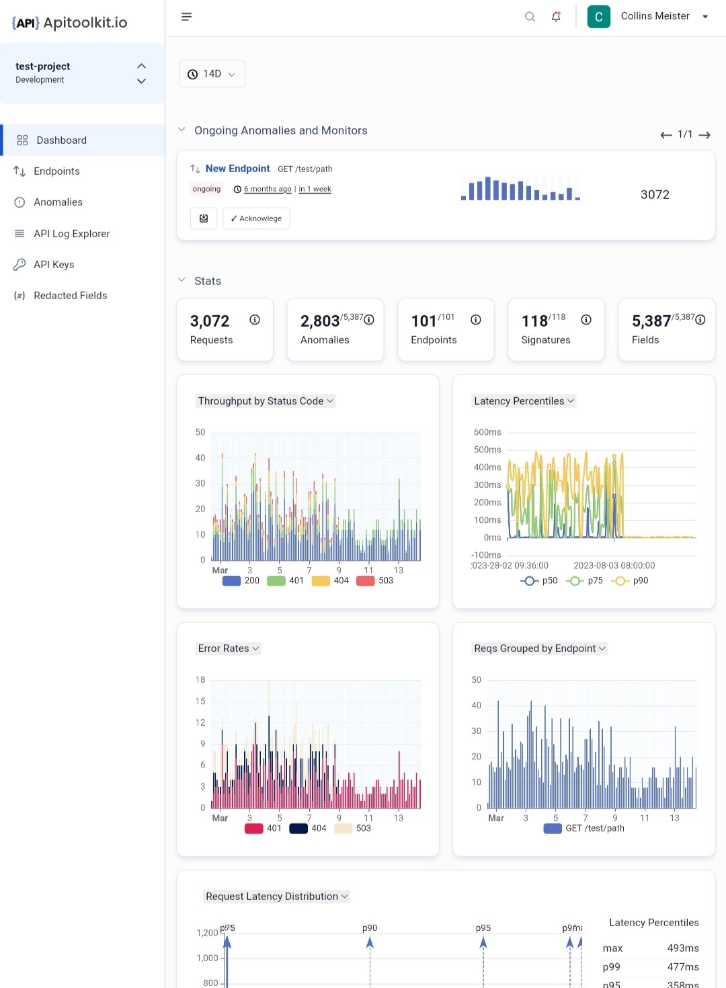726x988 pixels.
Task: Click the Apitoolkit.io logo
Action: click(70, 23)
